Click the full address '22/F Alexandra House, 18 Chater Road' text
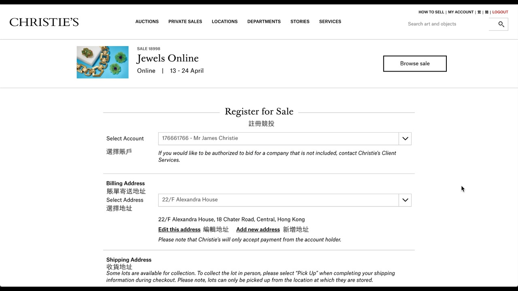518x291 pixels. [x=231, y=219]
